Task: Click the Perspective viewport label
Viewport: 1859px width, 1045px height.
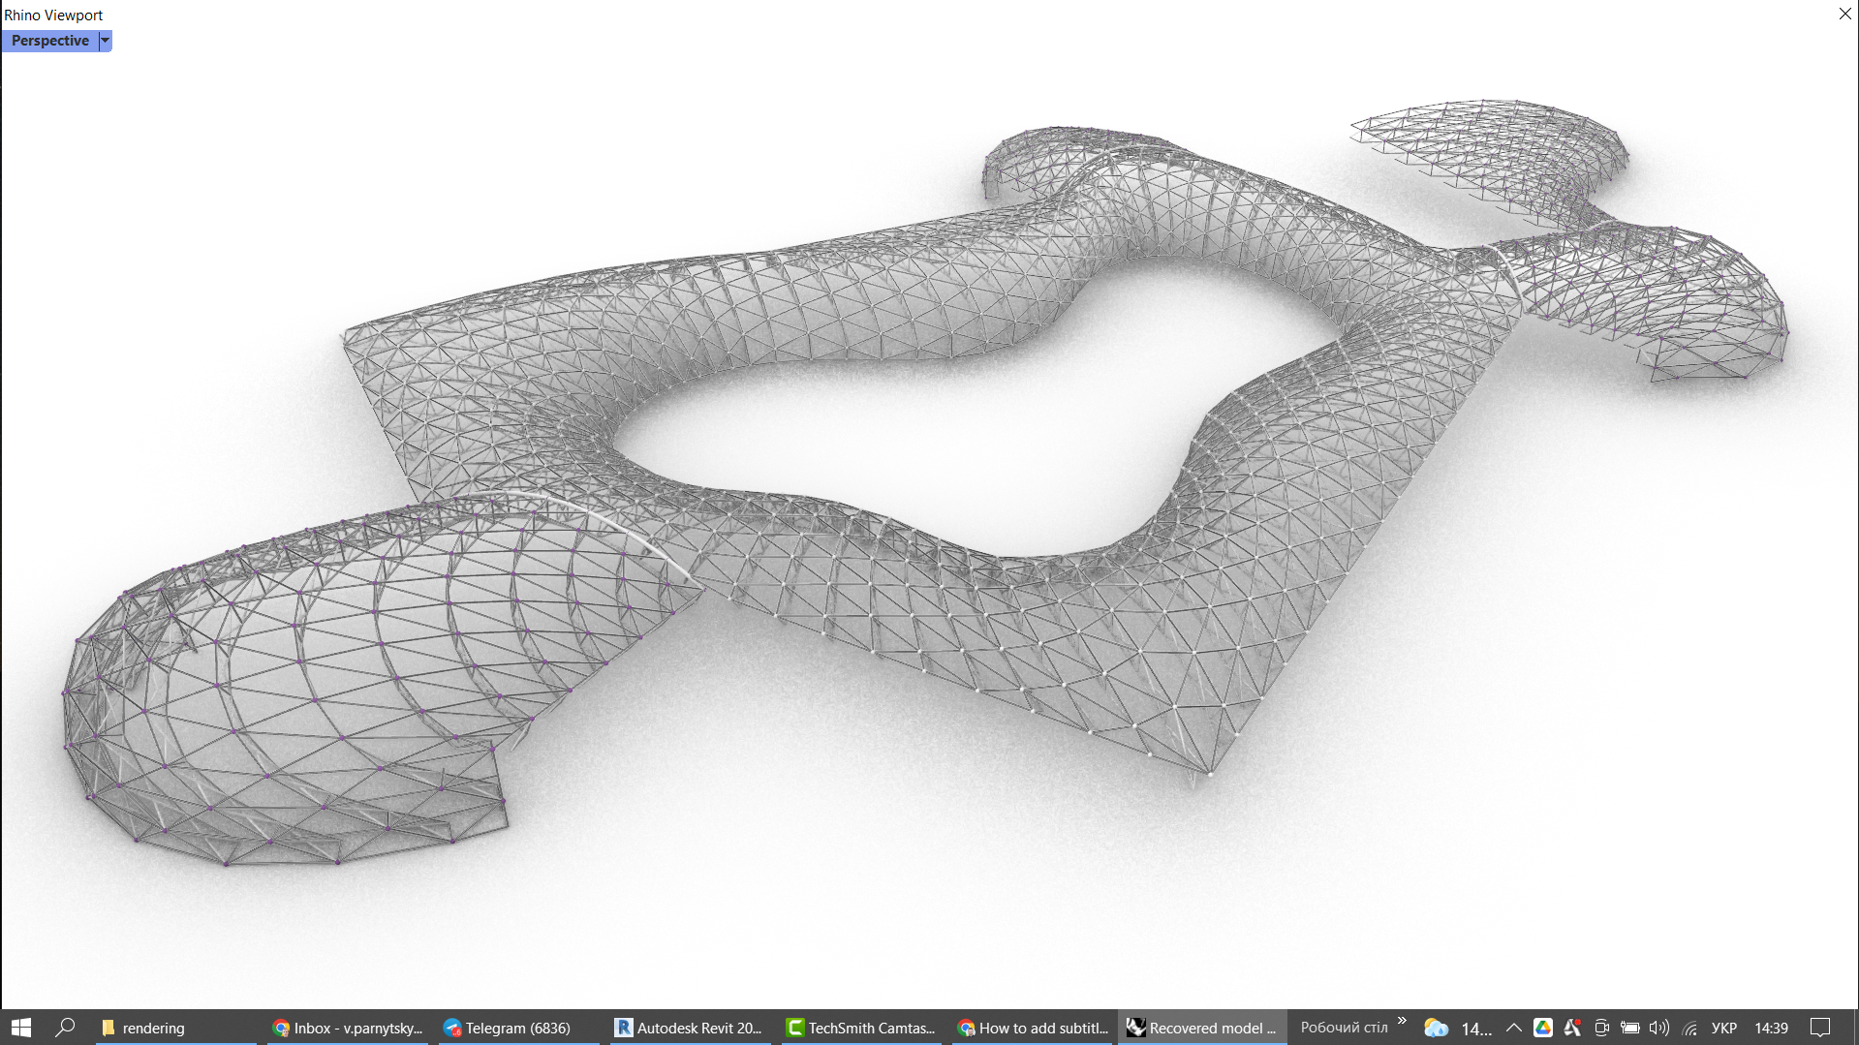Action: [x=50, y=41]
